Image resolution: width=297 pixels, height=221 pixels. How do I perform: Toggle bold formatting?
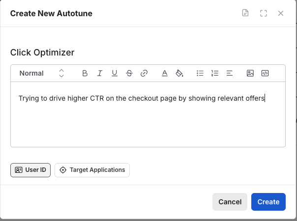click(x=85, y=73)
